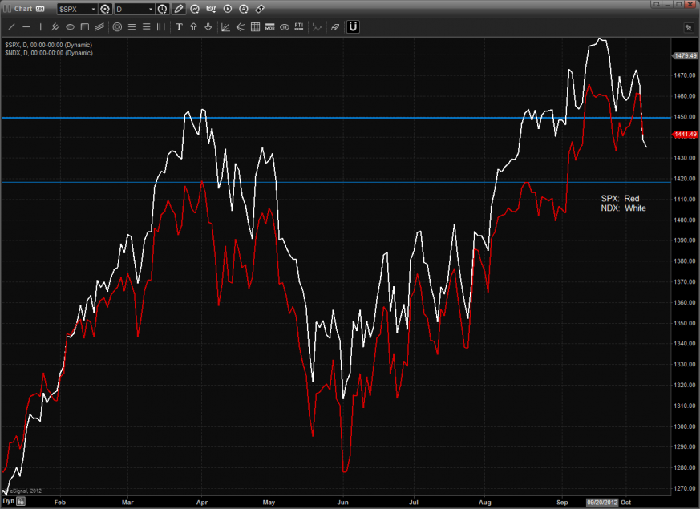Screen dimensions: 700x509
Task: Click the red 1441.49 price marker
Action: (685, 135)
